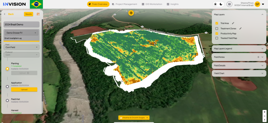The image size is (268, 123).
Task: Click the map recenter location icon
Action: pos(131,13)
